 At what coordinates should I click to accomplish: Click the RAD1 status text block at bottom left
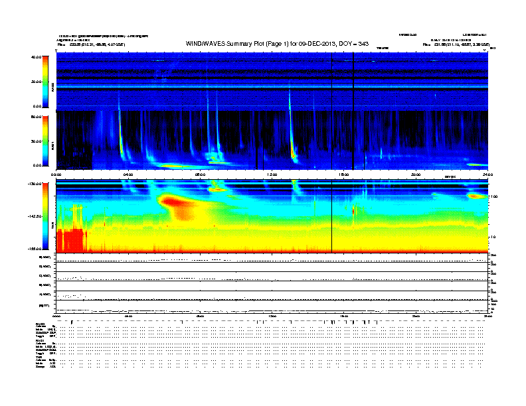coord(46,348)
